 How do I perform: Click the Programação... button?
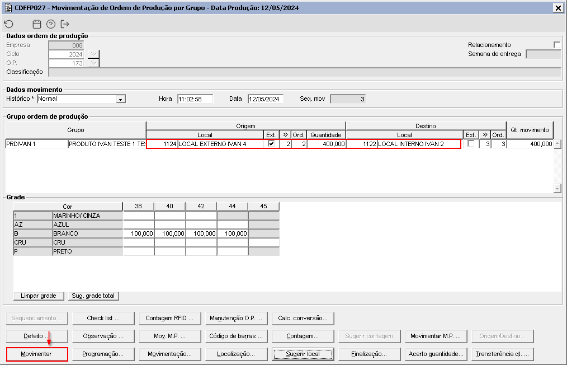pyautogui.click(x=103, y=354)
